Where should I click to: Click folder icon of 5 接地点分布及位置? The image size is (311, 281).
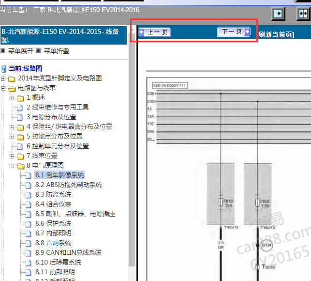click(20, 137)
